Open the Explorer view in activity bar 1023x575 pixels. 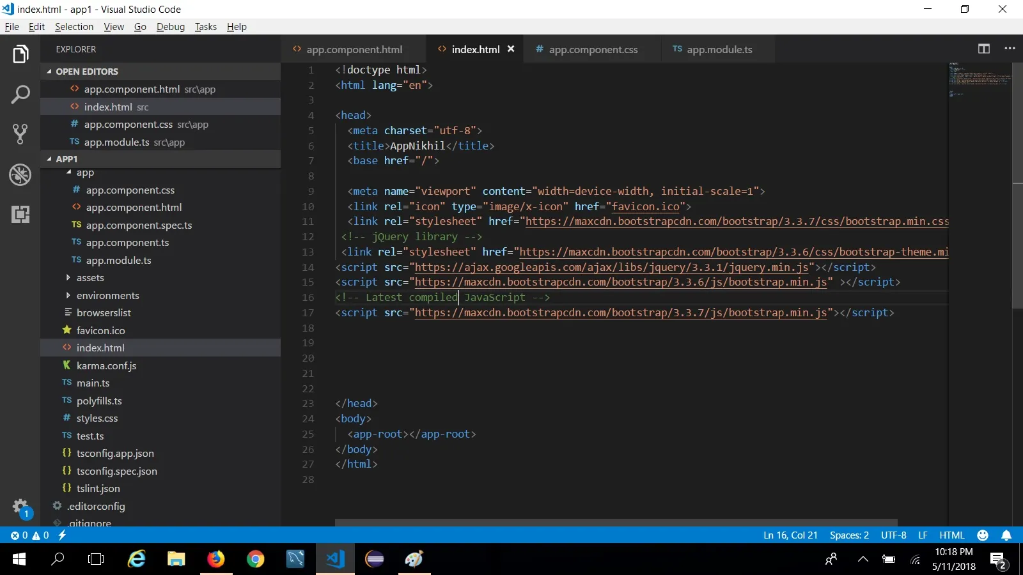[x=20, y=54]
